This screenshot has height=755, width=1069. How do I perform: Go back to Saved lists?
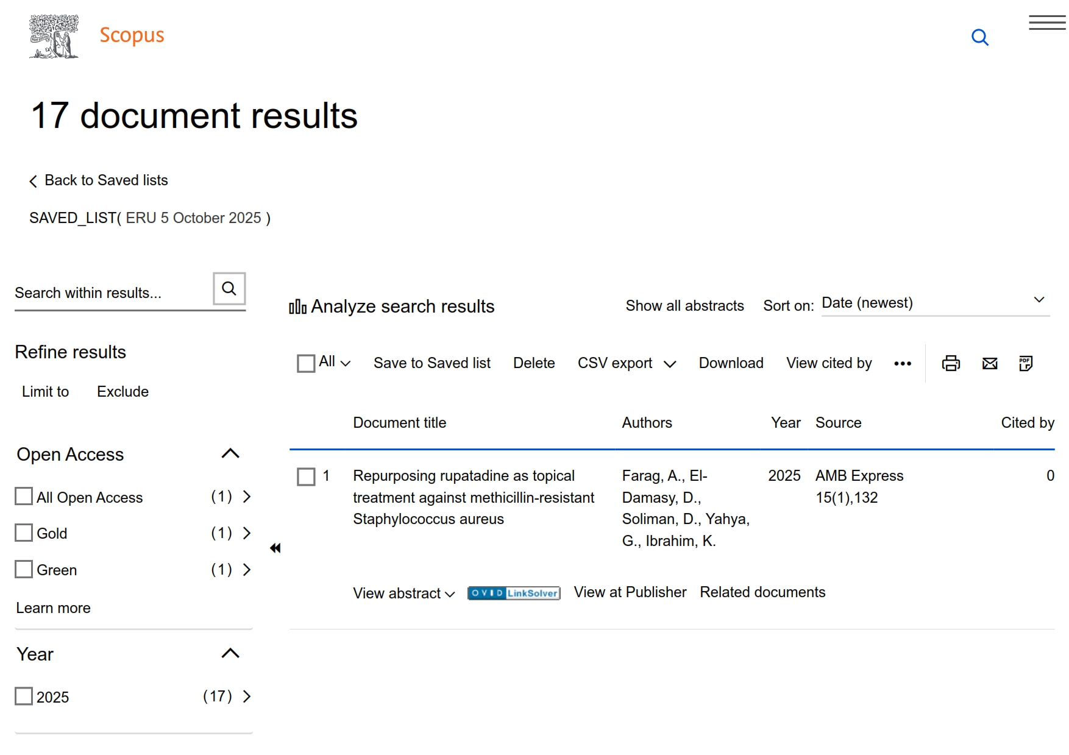pos(99,181)
